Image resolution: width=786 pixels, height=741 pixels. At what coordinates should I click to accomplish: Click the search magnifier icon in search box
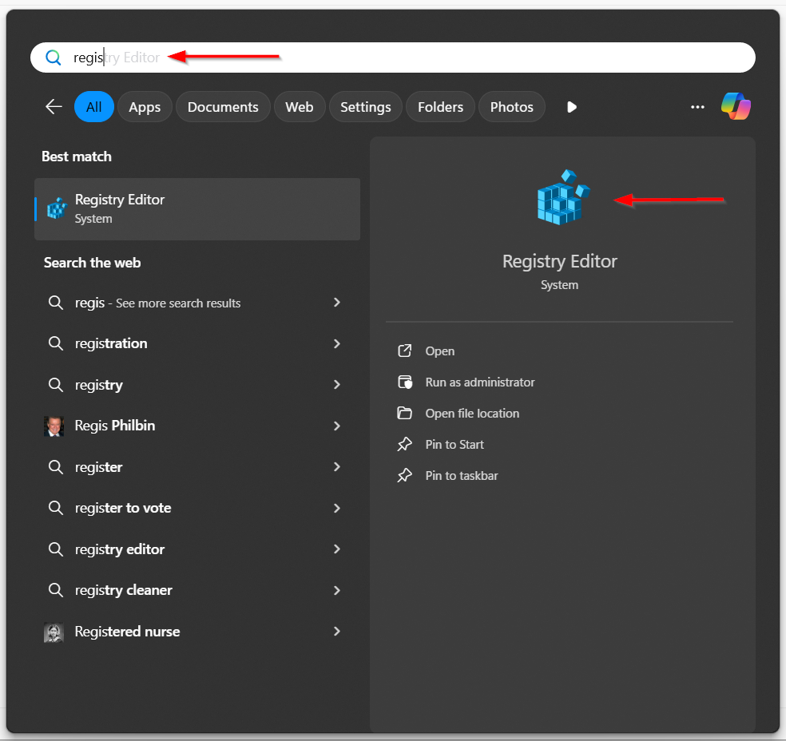click(x=54, y=57)
